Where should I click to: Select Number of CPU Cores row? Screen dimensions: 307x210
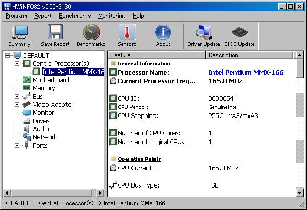pos(202,133)
